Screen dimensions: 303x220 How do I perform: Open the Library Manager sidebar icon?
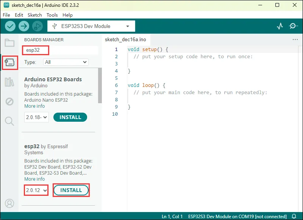9,82
